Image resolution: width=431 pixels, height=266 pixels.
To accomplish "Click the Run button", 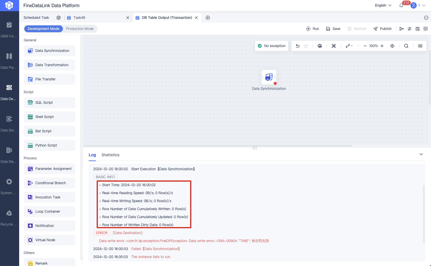I will tap(312, 29).
